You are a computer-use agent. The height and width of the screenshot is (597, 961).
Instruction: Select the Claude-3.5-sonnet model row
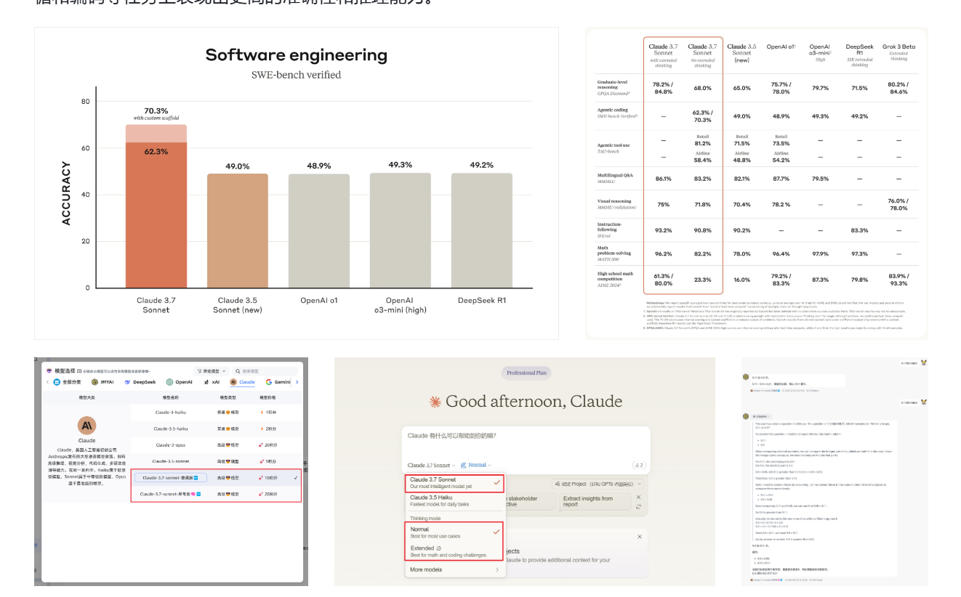tap(217, 461)
